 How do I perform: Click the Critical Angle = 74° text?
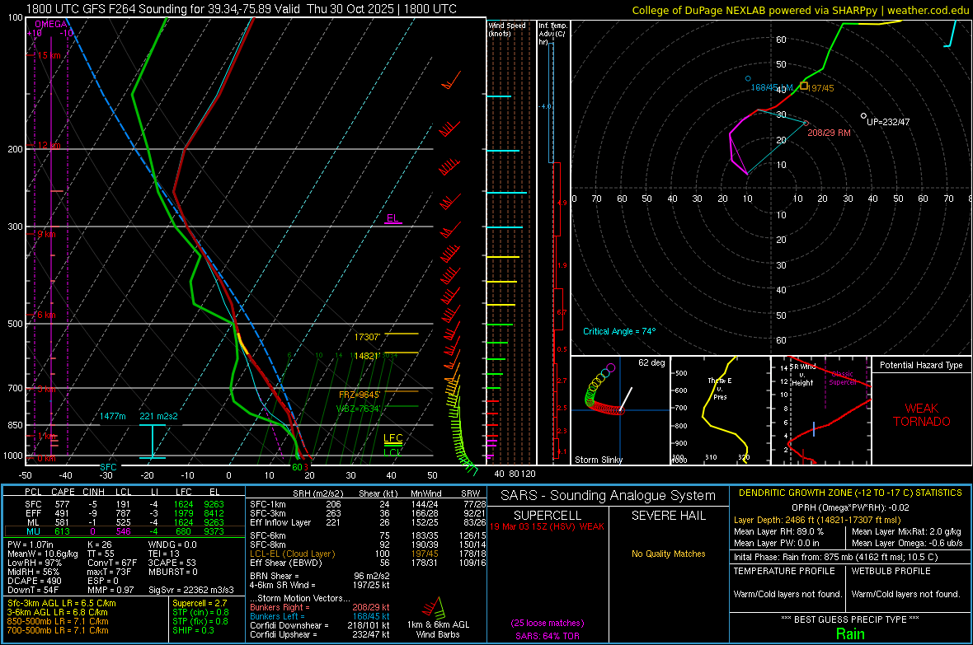pos(619,331)
